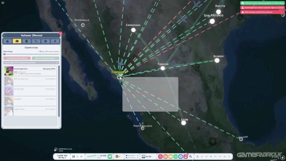Click the Air Flamingo logo thumbnail
The height and width of the screenshot is (161, 286).
tap(9, 91)
